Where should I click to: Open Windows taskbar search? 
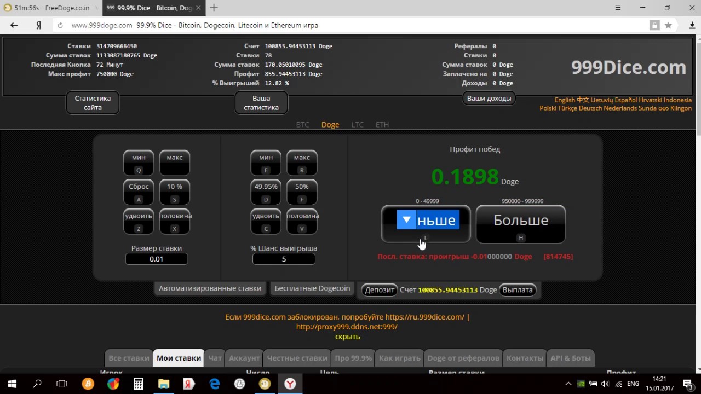(x=37, y=384)
